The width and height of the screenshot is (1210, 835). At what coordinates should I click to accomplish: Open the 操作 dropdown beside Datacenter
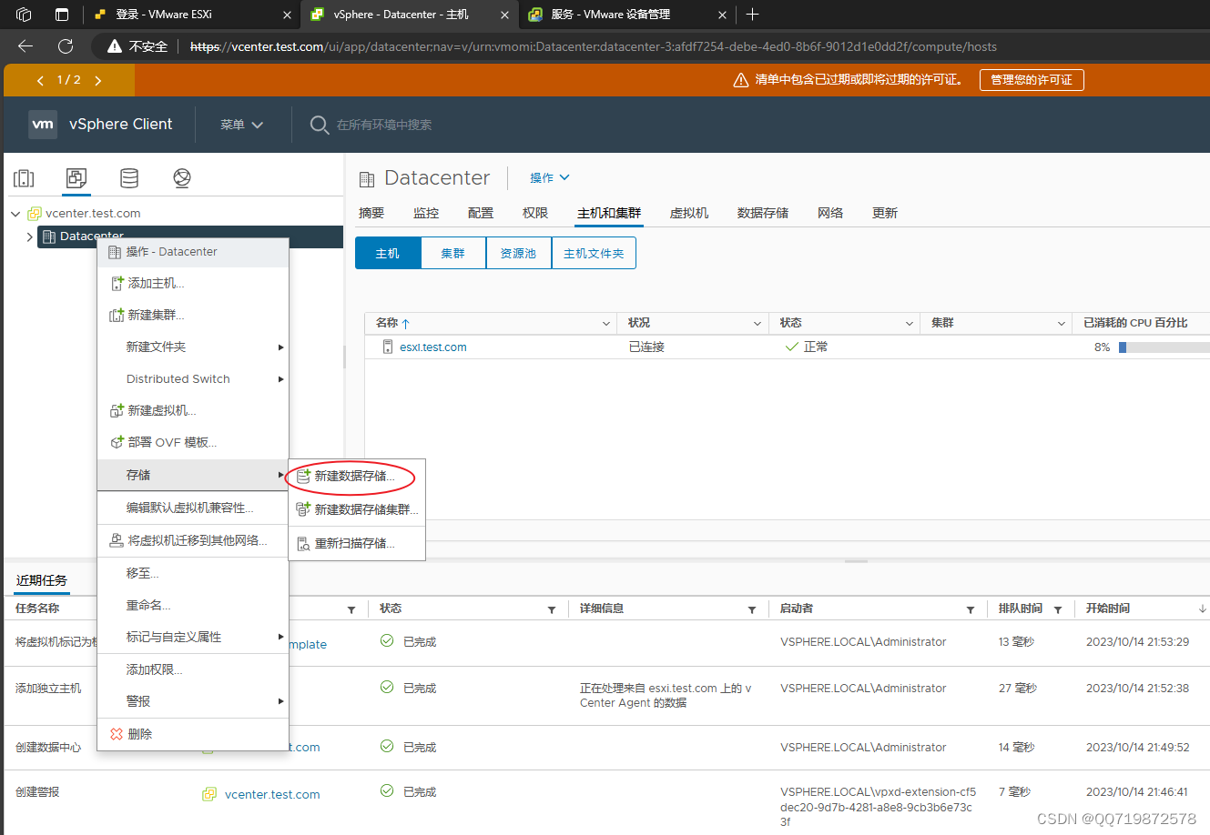[550, 177]
